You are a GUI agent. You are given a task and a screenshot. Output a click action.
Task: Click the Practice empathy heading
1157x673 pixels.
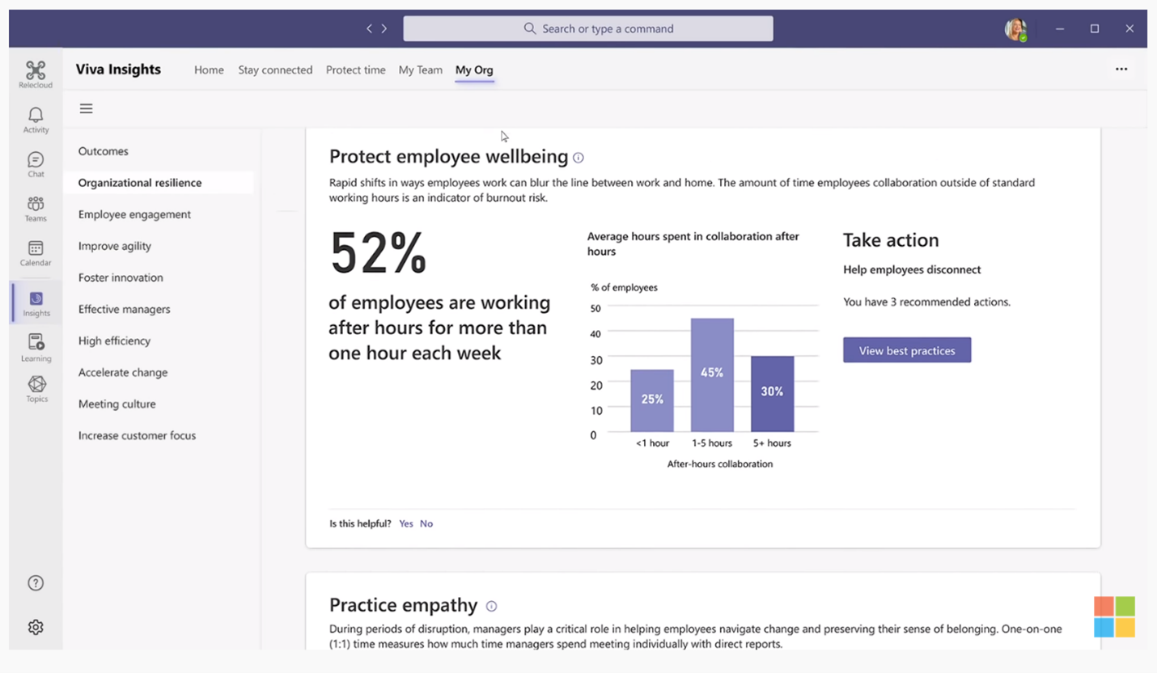(x=404, y=605)
